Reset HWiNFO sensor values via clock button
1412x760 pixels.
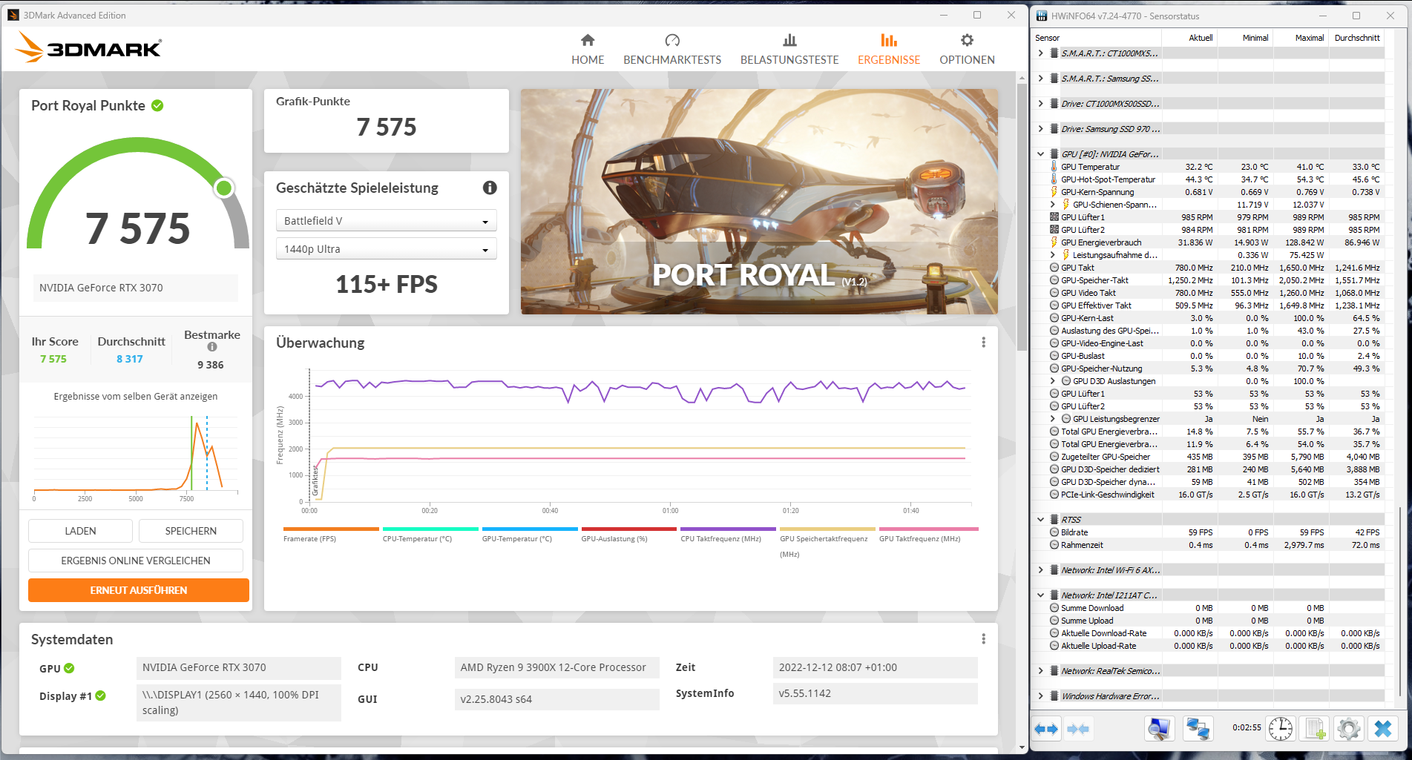click(1281, 729)
